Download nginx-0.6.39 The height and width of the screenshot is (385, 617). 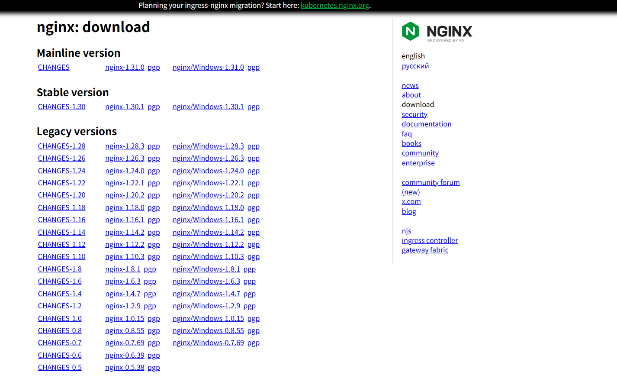click(125, 355)
